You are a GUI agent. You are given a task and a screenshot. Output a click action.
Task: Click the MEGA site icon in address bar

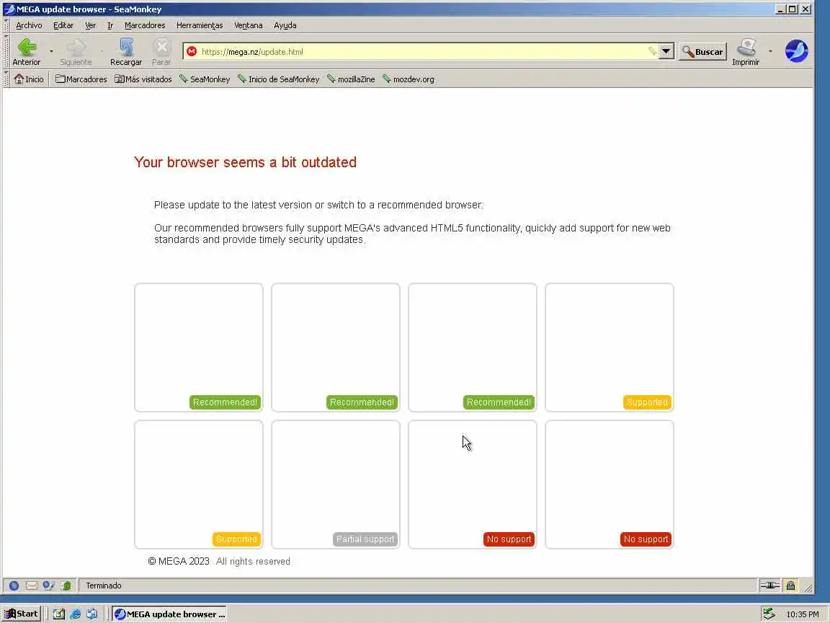192,51
